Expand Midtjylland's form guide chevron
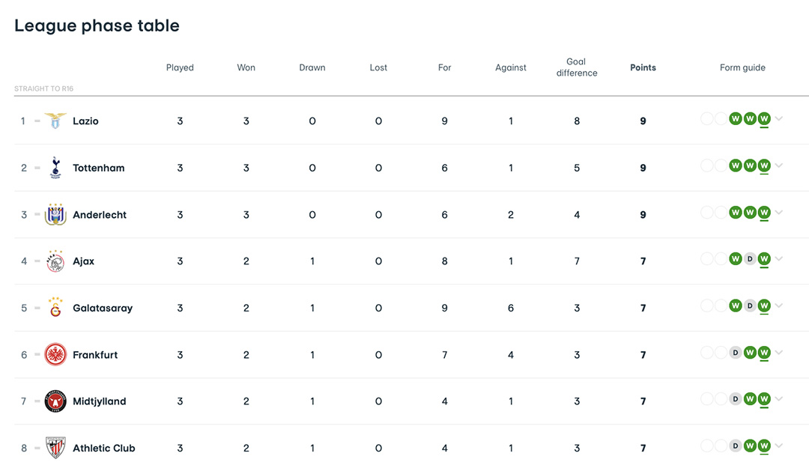This screenshot has height=471, width=809. point(779,399)
